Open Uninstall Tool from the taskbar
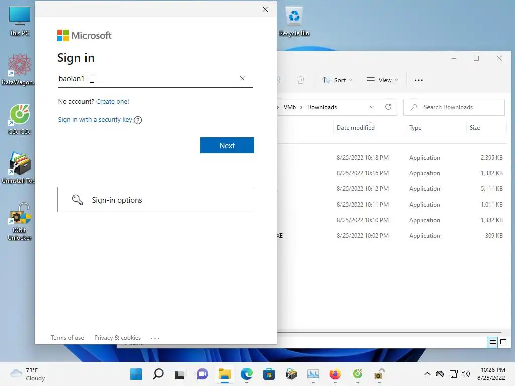This screenshot has height=386, width=515. 291,374
